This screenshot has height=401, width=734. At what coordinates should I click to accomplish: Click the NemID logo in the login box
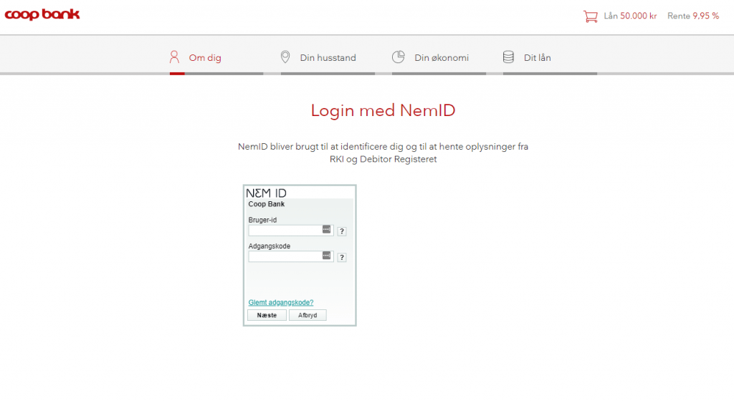click(x=267, y=193)
